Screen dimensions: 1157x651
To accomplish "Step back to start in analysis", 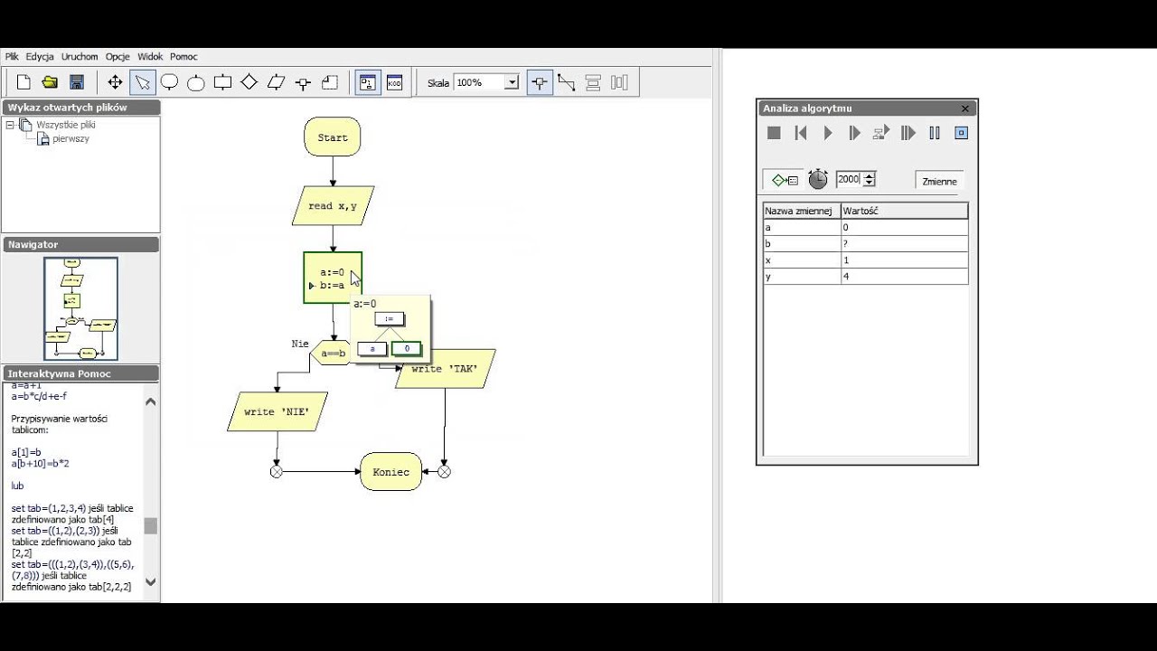I will pos(801,133).
